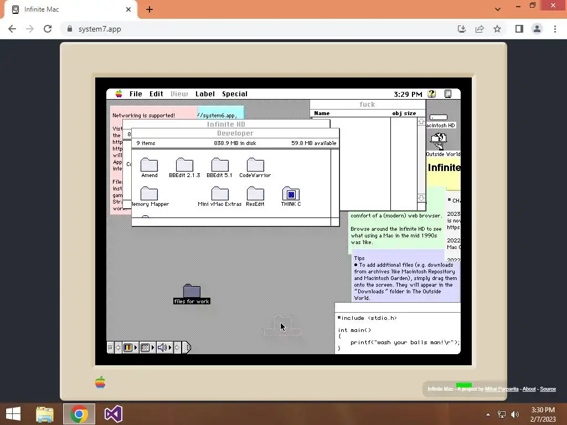Open the tab search dropdown chevron
Image resolution: width=567 pixels, height=425 pixels.
(498, 9)
